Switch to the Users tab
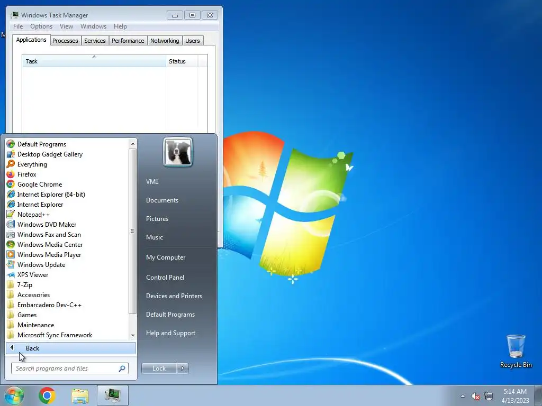This screenshot has width=542, height=406. 192,40
